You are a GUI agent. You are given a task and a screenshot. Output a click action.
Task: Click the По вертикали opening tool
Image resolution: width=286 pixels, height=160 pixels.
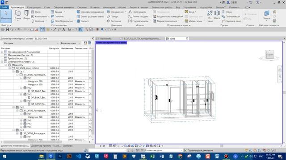231,16
